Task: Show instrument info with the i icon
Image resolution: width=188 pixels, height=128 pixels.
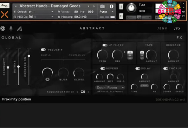Action: tap(111, 6)
